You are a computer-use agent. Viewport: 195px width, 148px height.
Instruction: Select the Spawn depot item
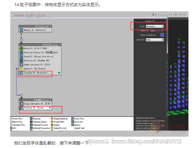click(76, 125)
